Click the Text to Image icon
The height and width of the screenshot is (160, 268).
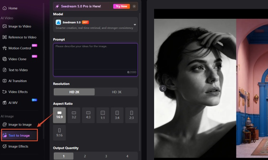tap(5, 135)
